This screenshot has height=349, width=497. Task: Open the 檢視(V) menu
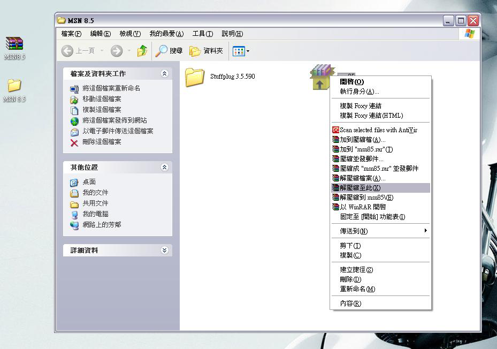[x=130, y=34]
